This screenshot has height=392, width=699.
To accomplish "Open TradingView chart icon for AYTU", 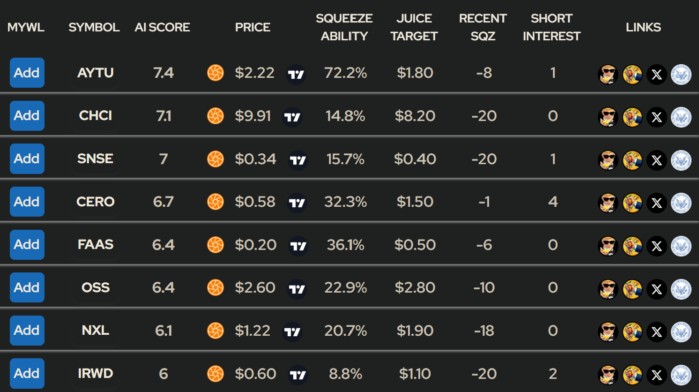I will tap(296, 74).
